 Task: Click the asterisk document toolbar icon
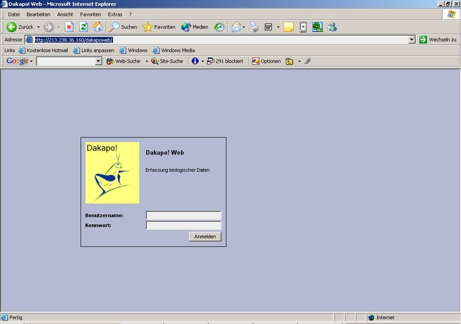[x=303, y=27]
